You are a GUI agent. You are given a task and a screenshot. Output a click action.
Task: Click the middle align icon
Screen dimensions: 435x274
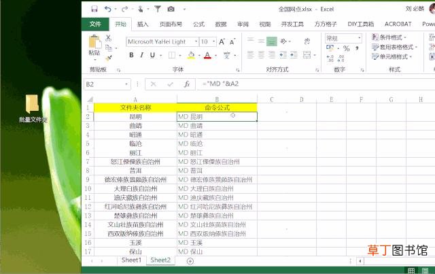coord(261,41)
